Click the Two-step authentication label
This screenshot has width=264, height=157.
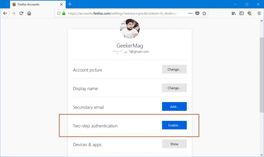[95, 126]
